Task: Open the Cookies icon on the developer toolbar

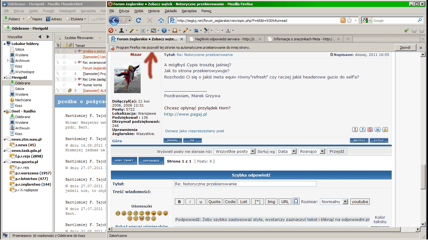Action: click(121, 30)
